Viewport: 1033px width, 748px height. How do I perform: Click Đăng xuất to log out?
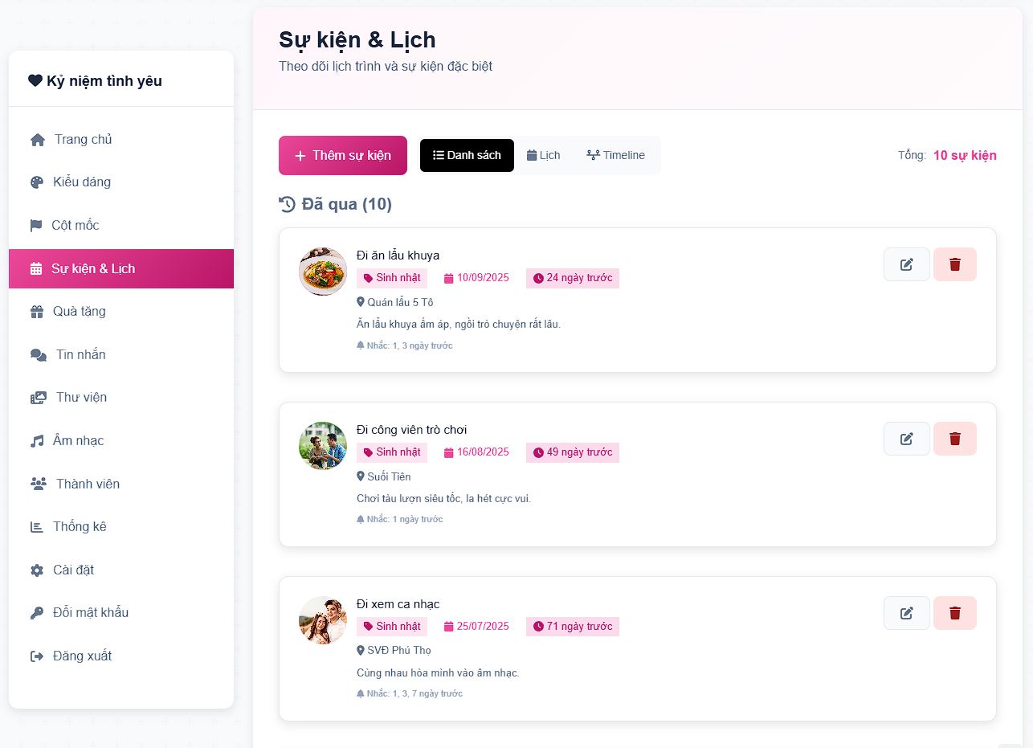click(81, 656)
